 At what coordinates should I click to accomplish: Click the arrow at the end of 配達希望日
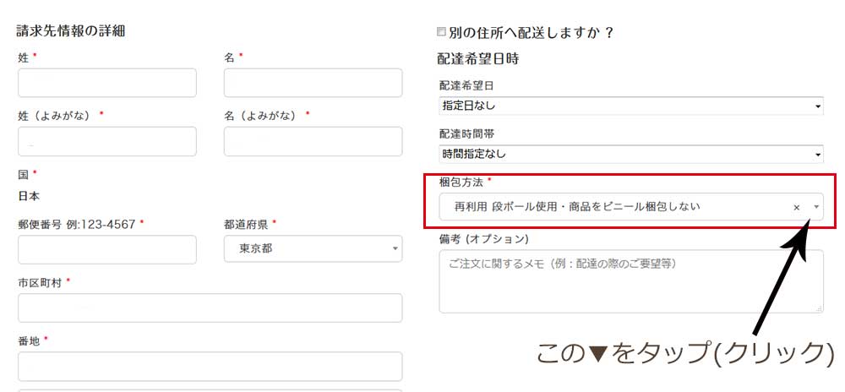click(x=818, y=106)
